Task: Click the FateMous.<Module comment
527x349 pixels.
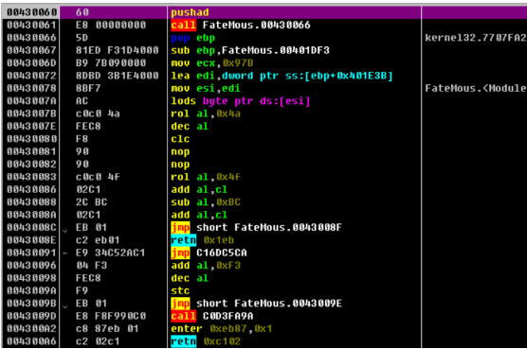Action: [x=476, y=89]
